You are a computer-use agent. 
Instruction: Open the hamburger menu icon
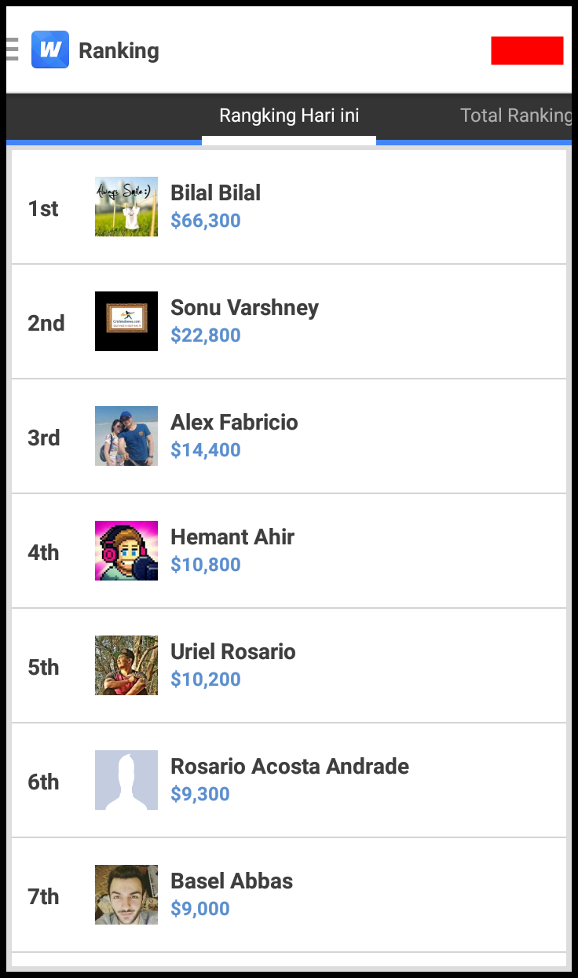click(11, 49)
